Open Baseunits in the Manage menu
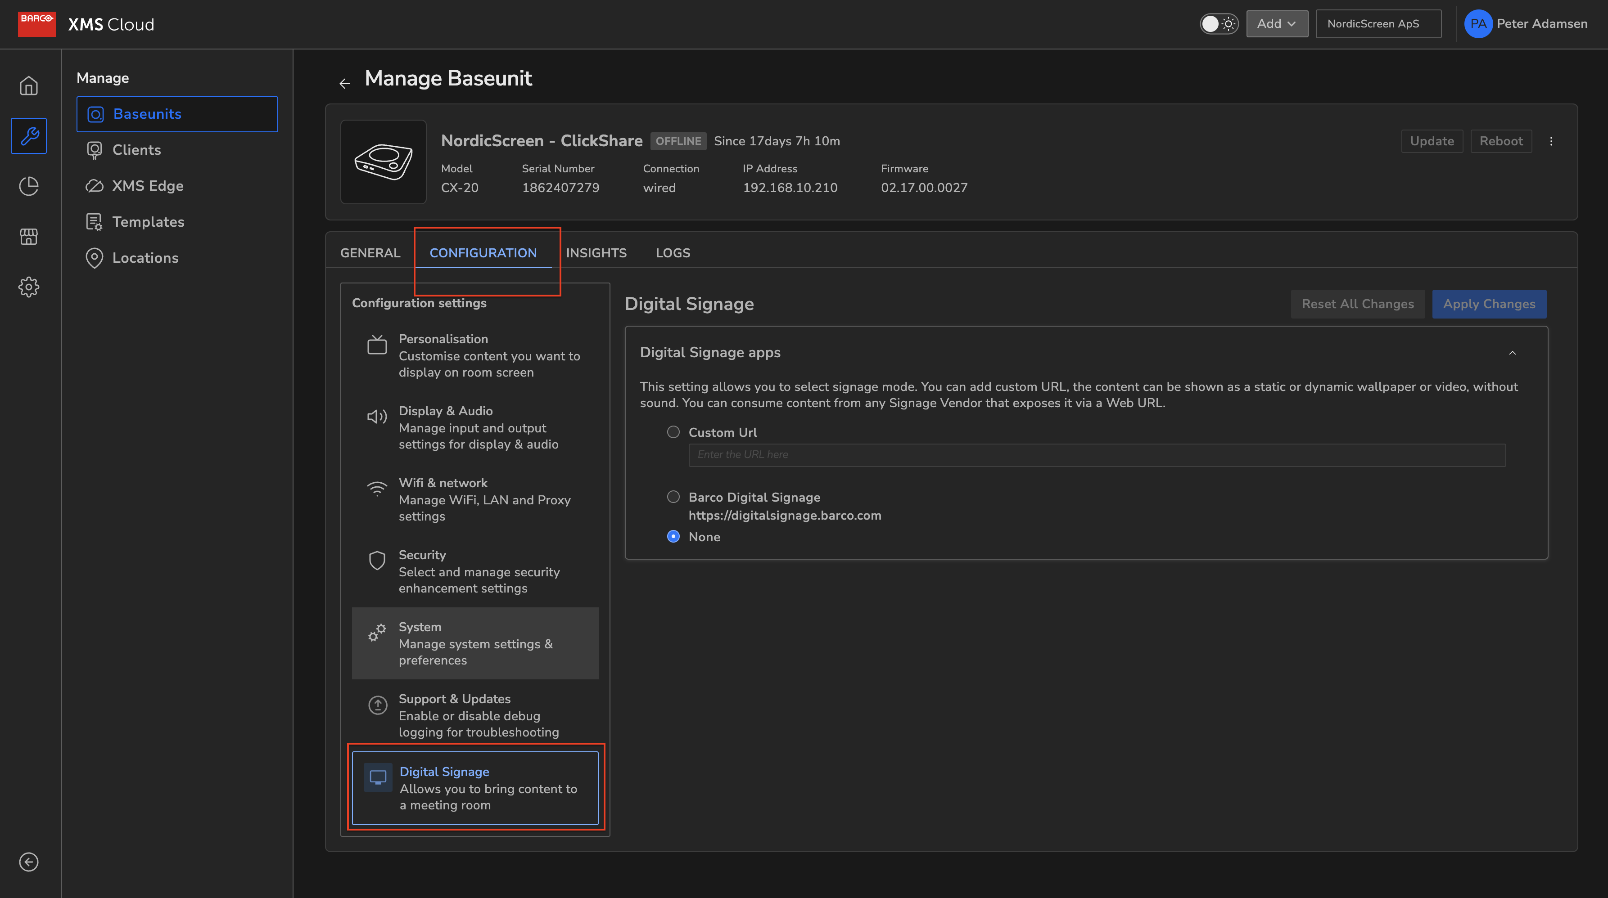This screenshot has height=898, width=1608. pos(177,114)
